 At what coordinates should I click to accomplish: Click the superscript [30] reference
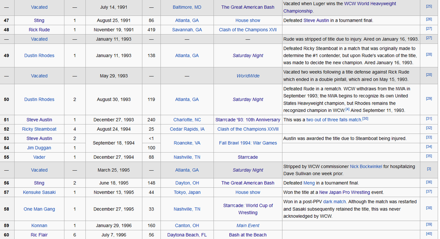click(x=365, y=118)
